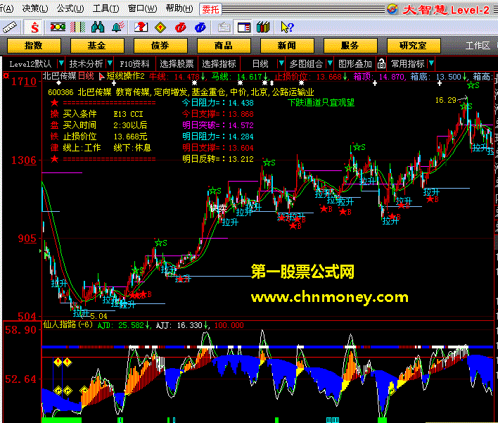Click the 下跌通道只宜观望 green text
This screenshot has height=423, width=498.
[x=321, y=103]
